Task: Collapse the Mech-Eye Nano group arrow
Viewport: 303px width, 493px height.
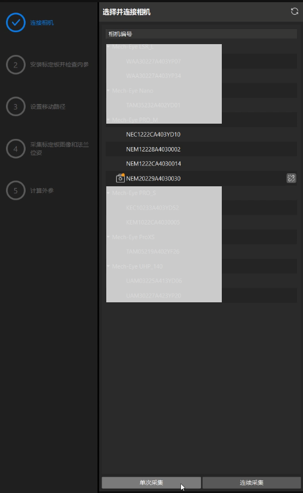Action: [x=108, y=90]
